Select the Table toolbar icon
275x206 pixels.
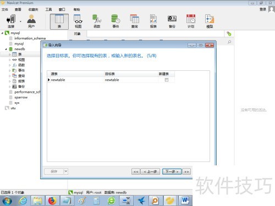tap(59, 21)
